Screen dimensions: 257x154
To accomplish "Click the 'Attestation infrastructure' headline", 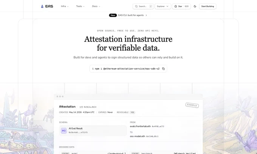I will pos(128,44).
